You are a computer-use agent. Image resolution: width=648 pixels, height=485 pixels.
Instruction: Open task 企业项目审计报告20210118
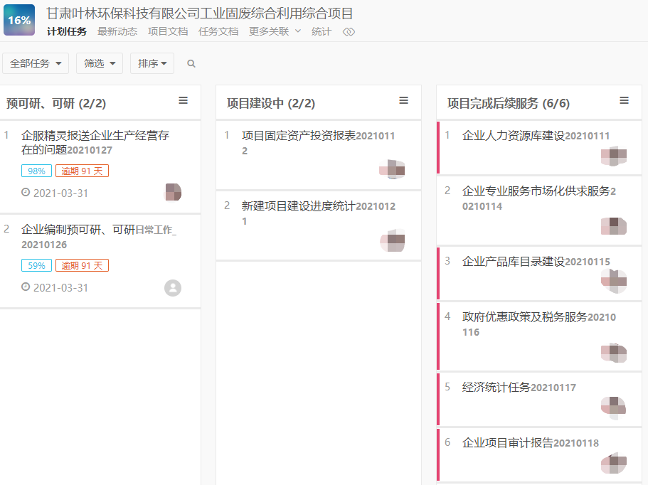(x=531, y=443)
